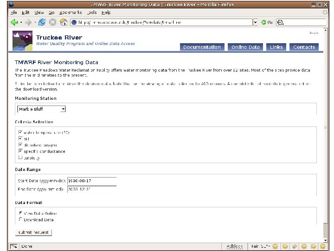Expand the address bar history dropdown
334x251 pixels.
click(255, 22)
